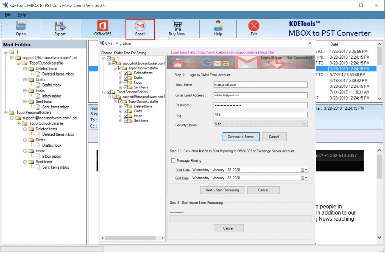
Task: Click the Step 3 import progress bar
Action: (241, 218)
